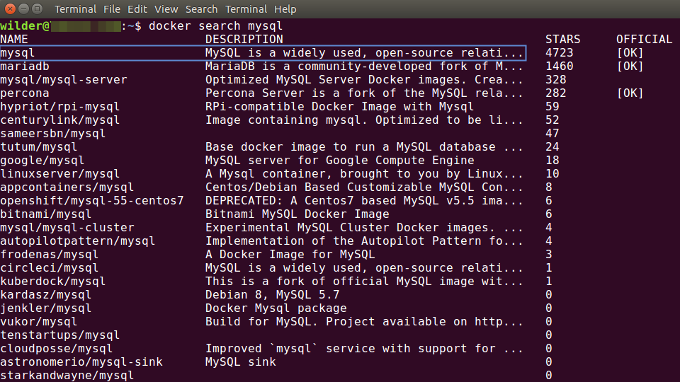The height and width of the screenshot is (382, 680).
Task: Click the 'cloudposse/mysql' image name
Action: [57, 348]
